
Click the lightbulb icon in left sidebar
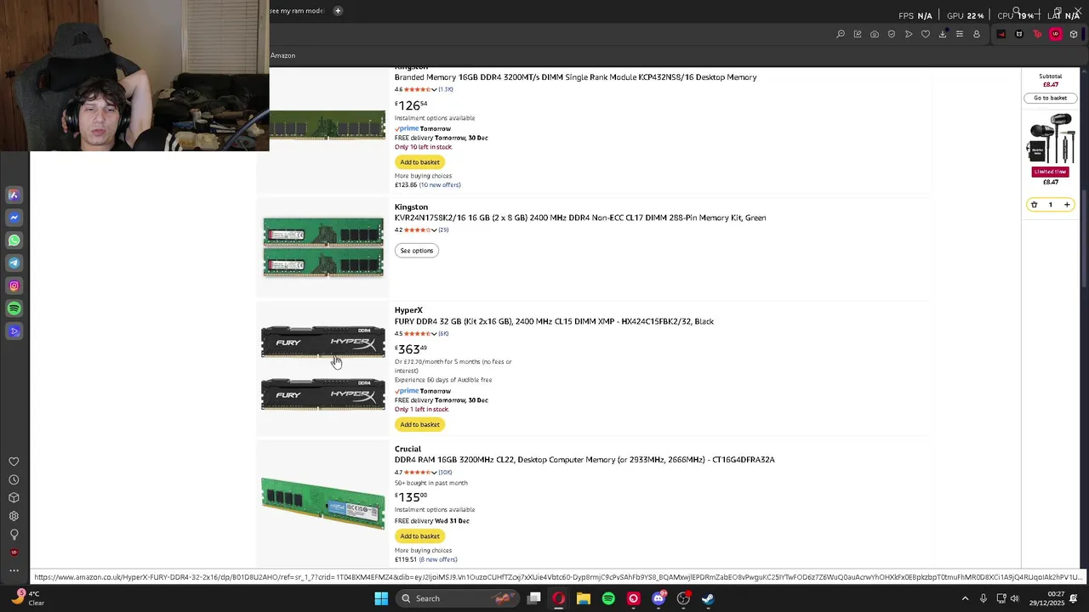[14, 535]
